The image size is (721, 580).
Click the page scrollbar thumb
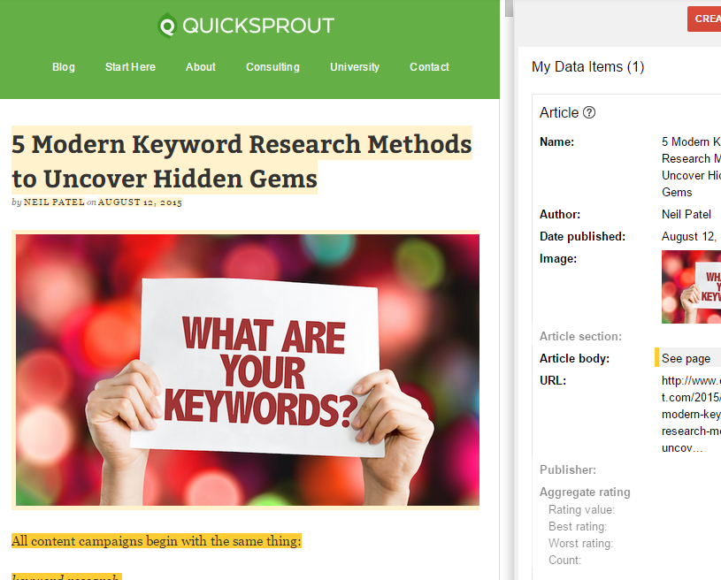(509, 8)
